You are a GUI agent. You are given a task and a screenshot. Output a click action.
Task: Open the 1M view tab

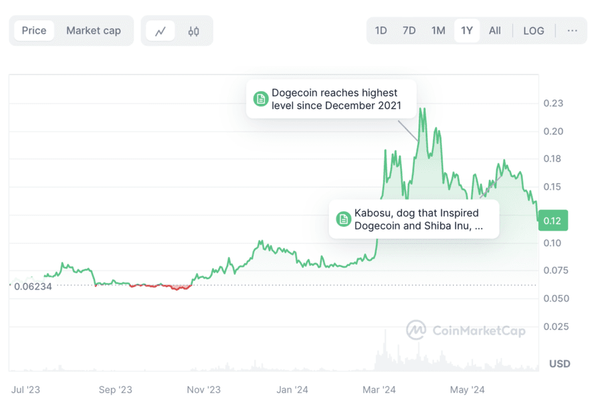point(438,30)
